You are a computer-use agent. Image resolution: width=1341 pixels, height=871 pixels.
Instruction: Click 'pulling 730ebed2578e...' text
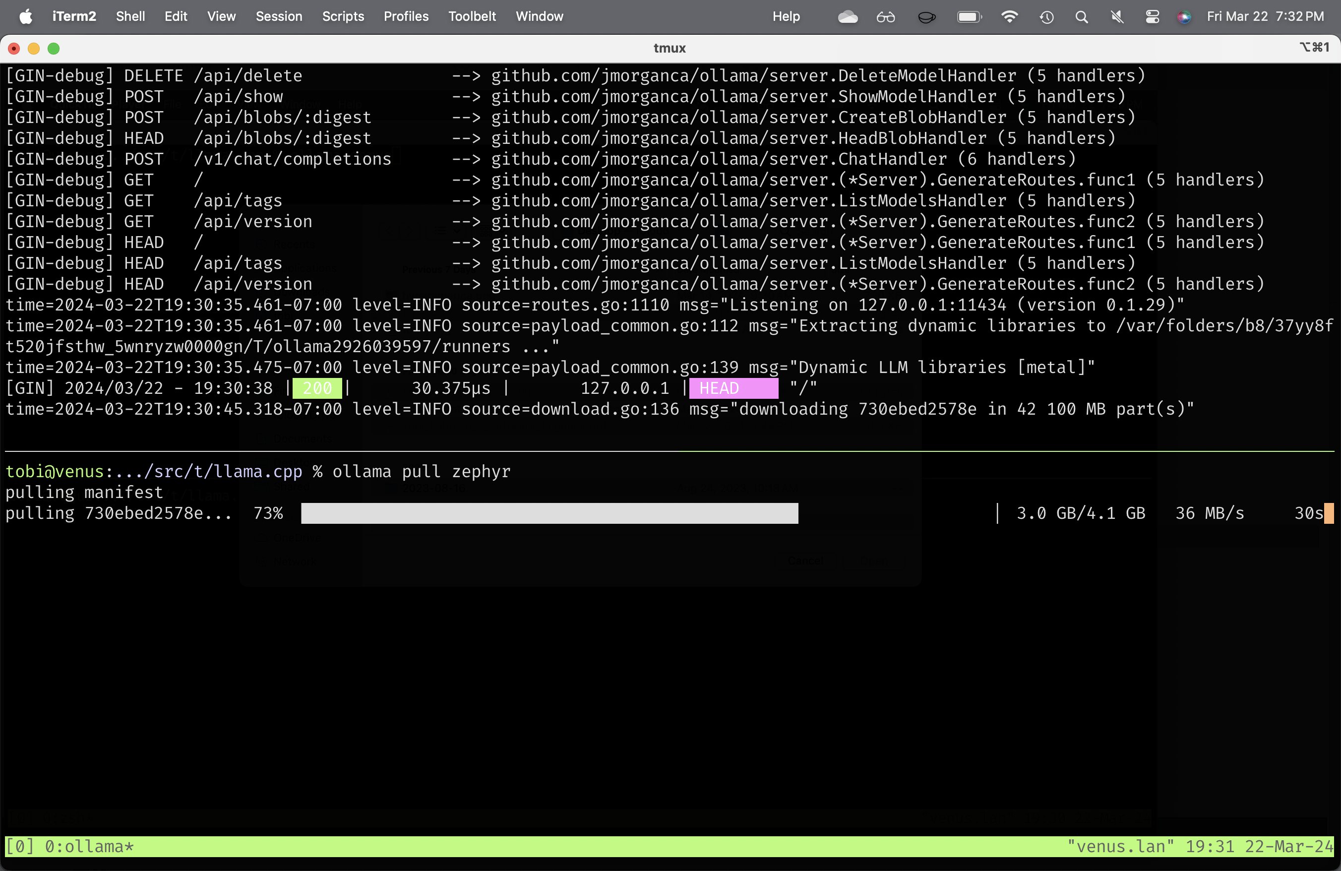tap(119, 513)
